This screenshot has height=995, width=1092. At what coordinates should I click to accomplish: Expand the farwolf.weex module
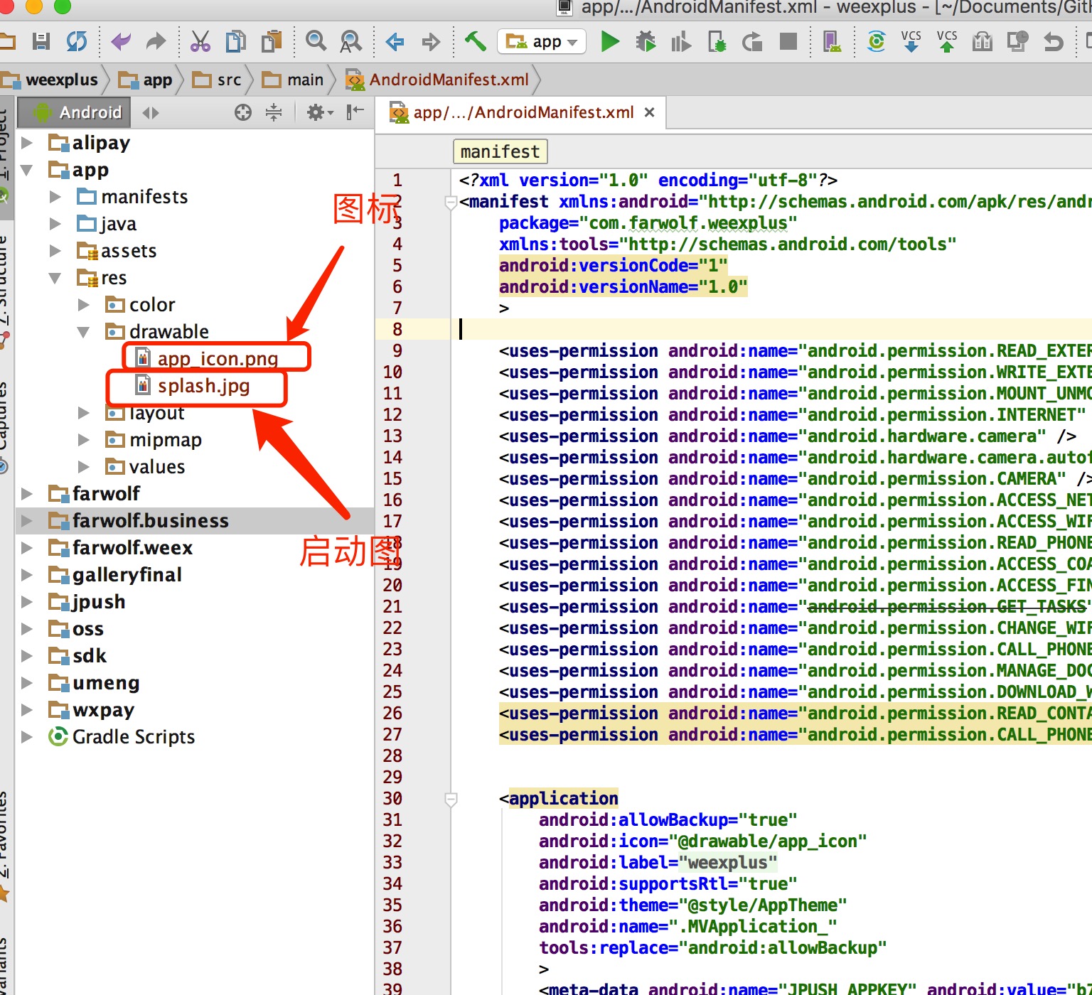click(x=27, y=548)
